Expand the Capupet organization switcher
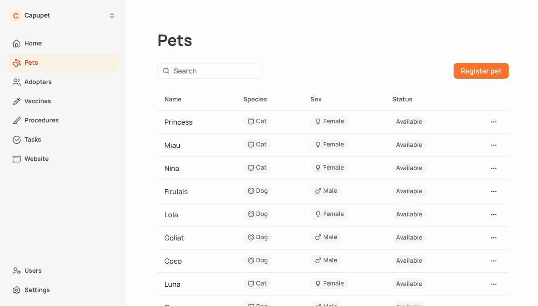Screen dimensions: 538x306 click(112, 16)
